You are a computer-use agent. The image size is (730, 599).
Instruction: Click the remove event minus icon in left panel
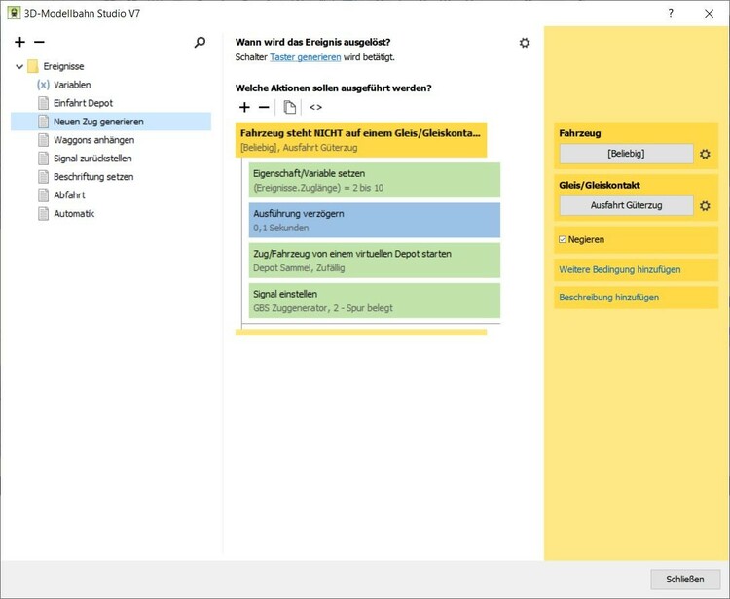pyautogui.click(x=39, y=43)
